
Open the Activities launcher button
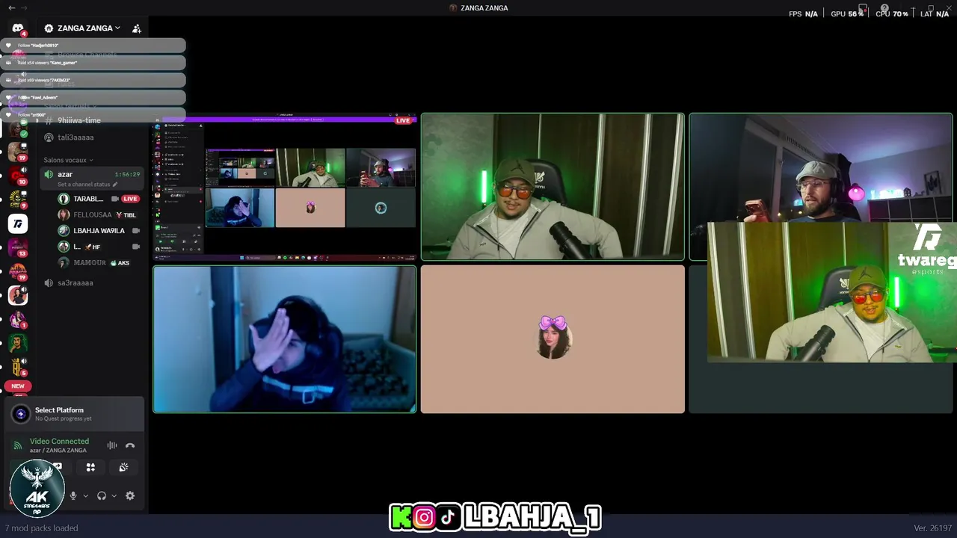90,468
